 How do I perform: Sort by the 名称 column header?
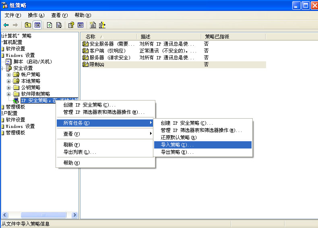click(x=109, y=37)
